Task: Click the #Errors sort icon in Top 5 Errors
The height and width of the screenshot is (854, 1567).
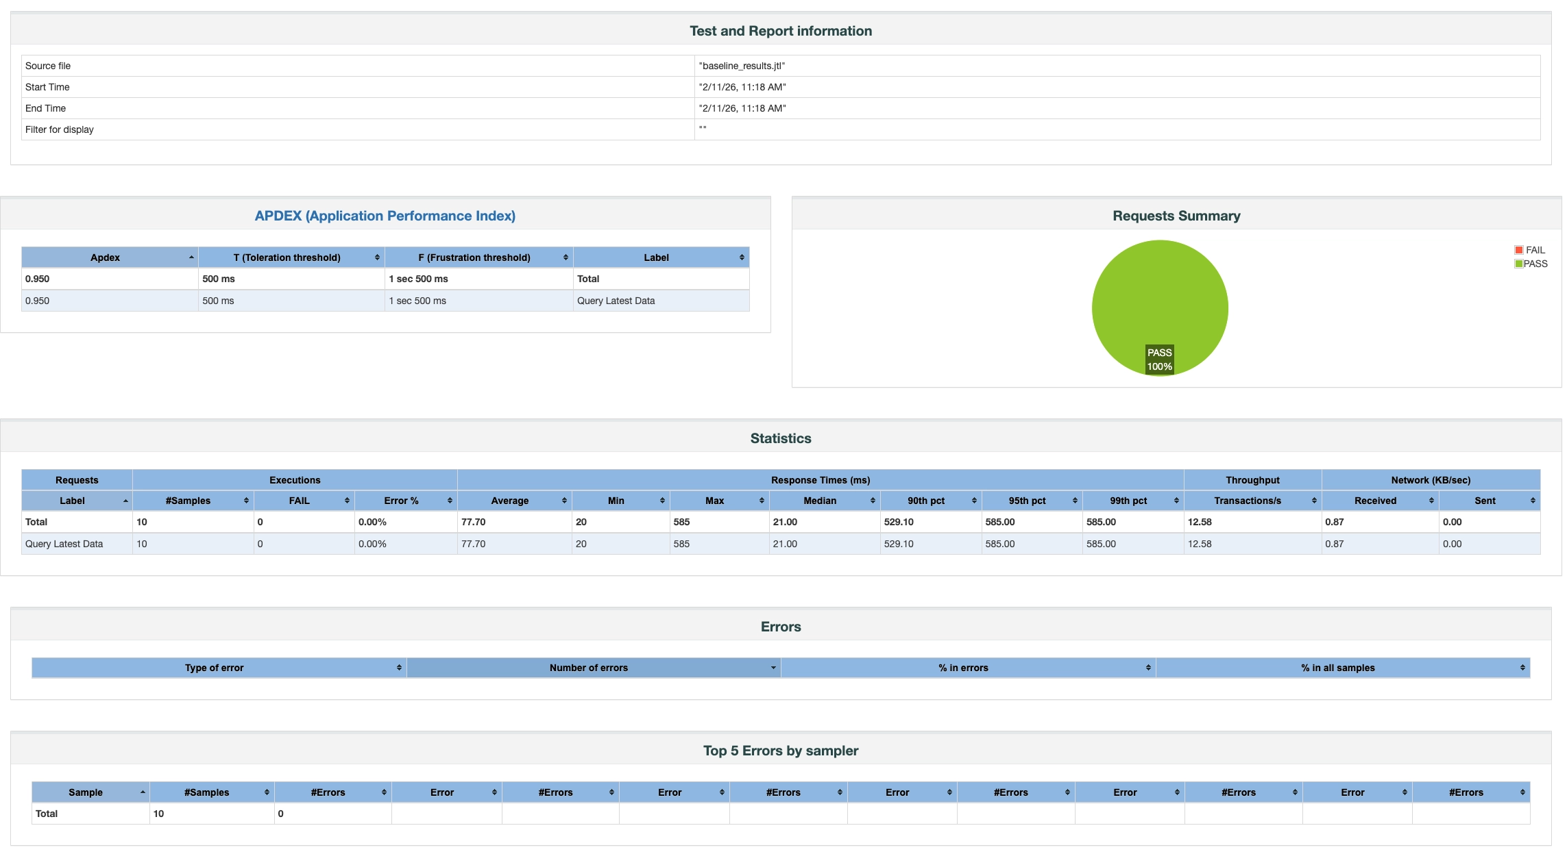Action: (384, 792)
